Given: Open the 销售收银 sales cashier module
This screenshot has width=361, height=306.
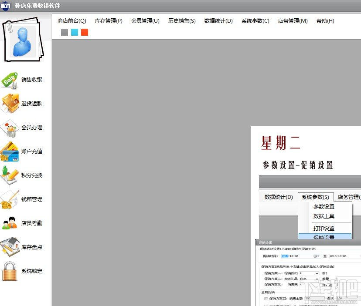Looking at the screenshot, I should click(x=22, y=80).
